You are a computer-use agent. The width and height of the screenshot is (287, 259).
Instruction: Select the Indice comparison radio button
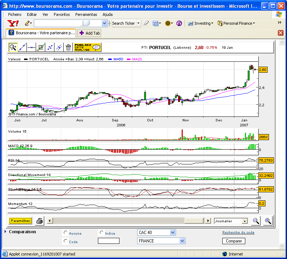(x=102, y=233)
